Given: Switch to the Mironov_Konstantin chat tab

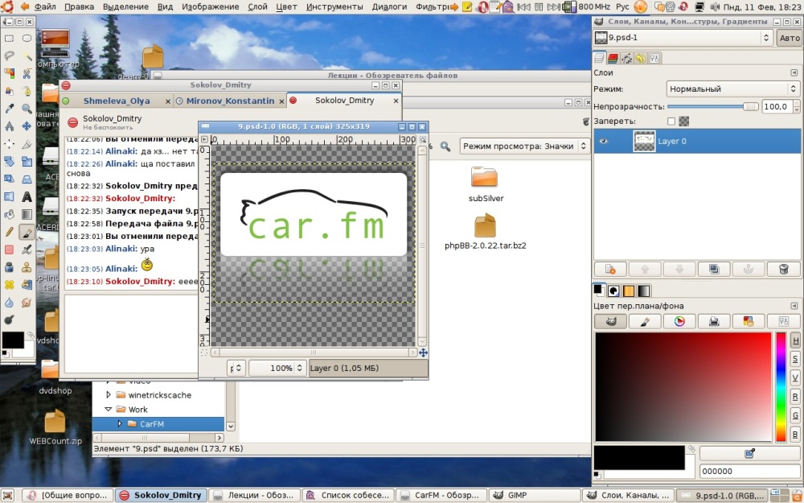Looking at the screenshot, I should point(230,101).
